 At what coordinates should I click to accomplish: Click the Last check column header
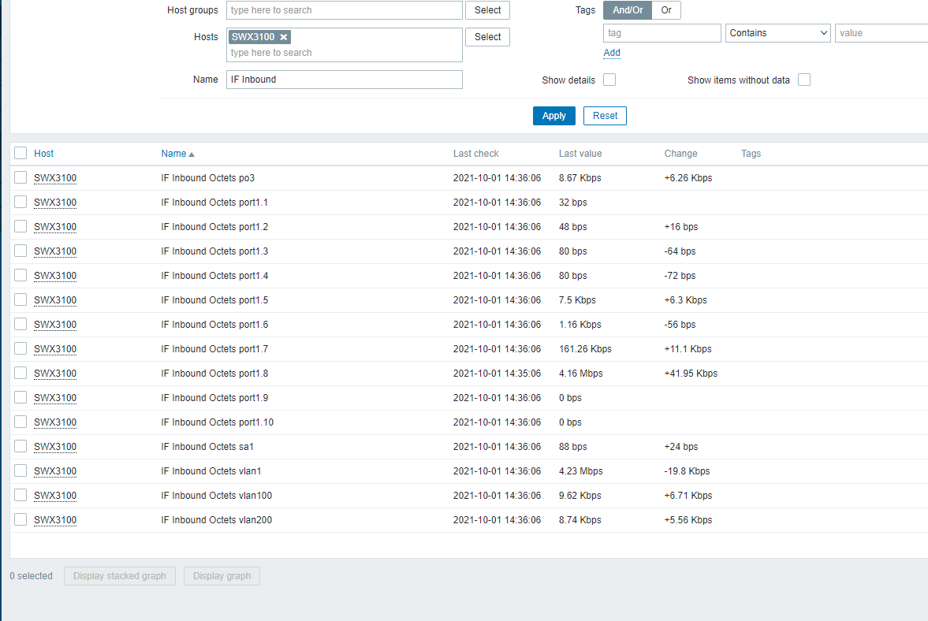click(x=476, y=153)
